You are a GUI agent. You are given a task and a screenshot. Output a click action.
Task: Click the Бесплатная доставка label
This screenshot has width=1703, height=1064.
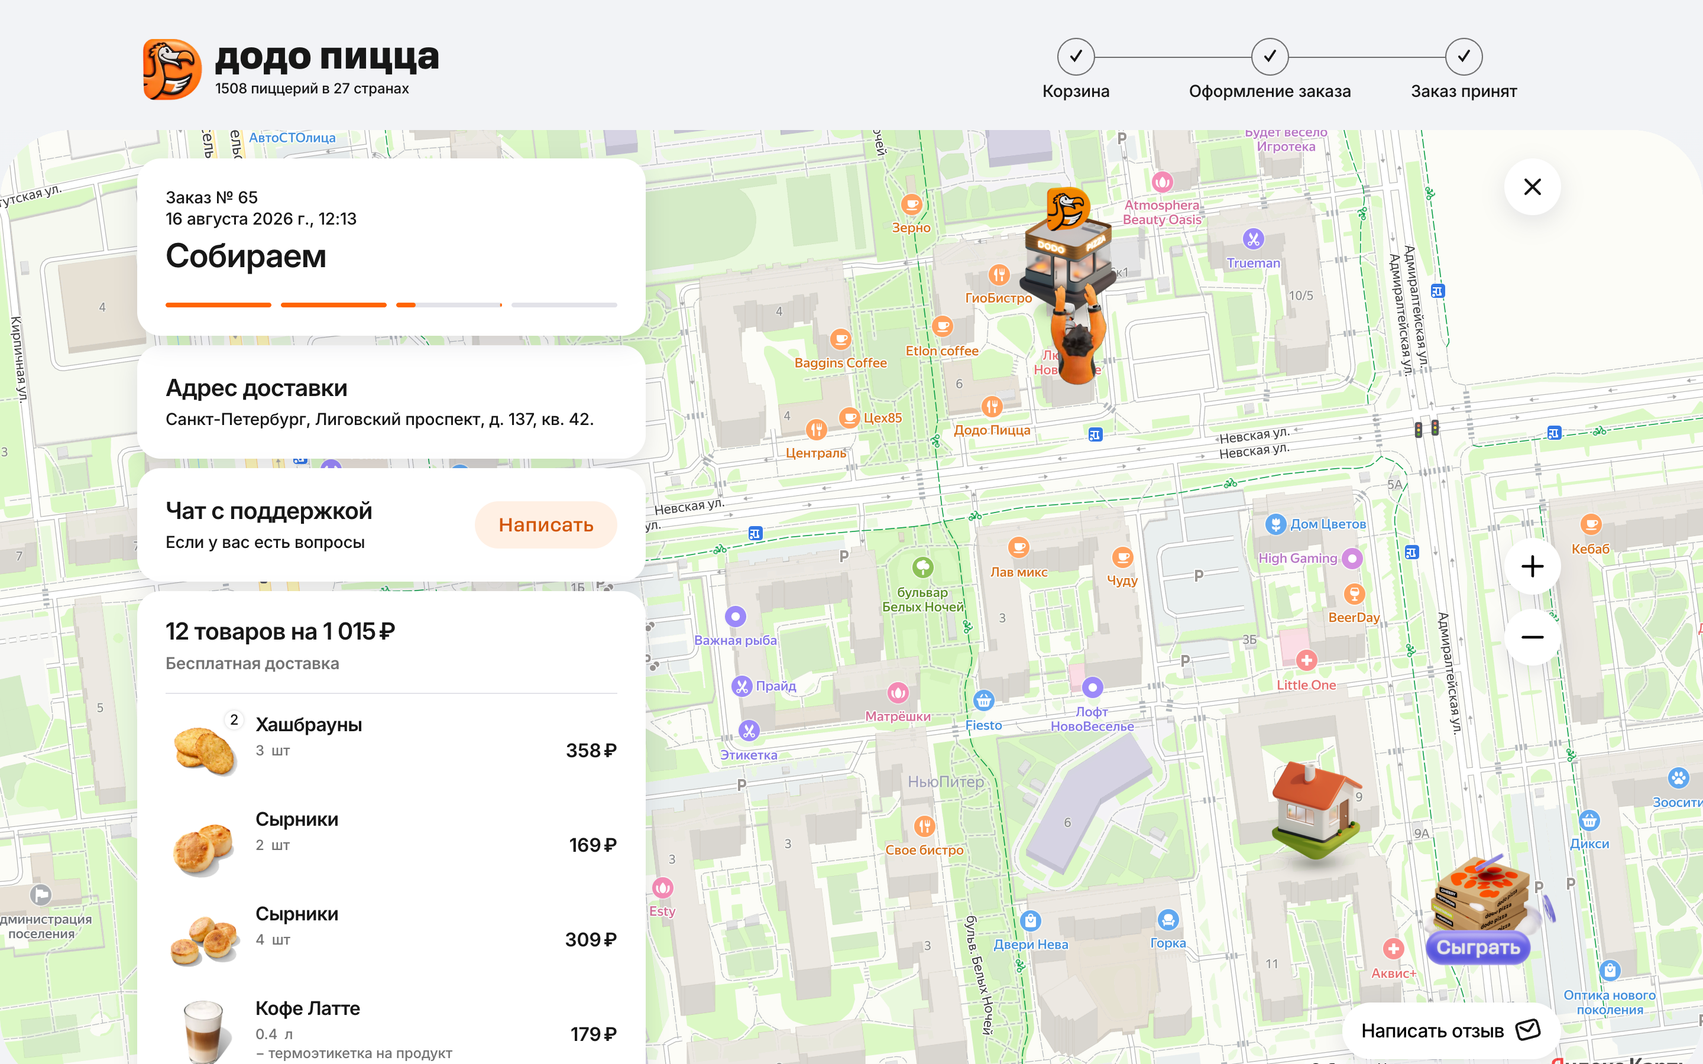(x=252, y=664)
